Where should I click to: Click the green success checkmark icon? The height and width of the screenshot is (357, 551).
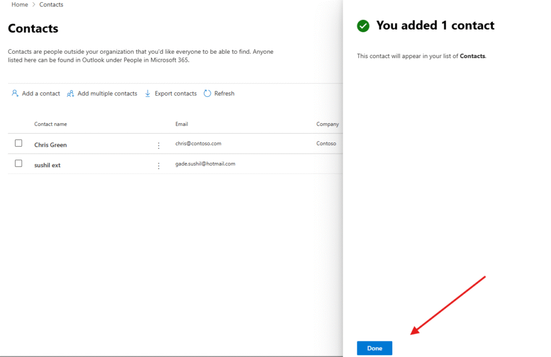pyautogui.click(x=363, y=26)
